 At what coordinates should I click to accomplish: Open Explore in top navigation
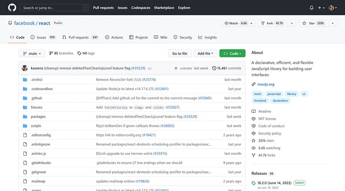(184, 8)
